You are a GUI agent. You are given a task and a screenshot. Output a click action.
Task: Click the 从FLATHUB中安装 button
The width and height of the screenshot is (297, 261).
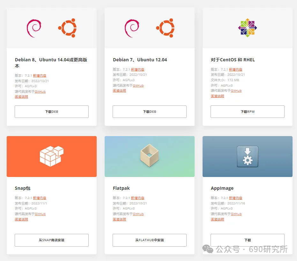coord(149,240)
